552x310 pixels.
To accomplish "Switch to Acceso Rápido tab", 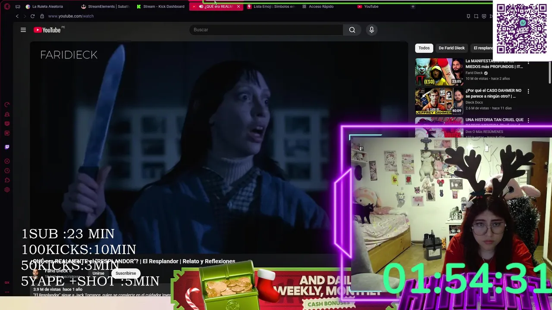I will coord(321,6).
